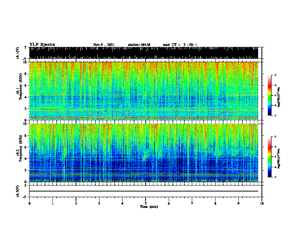Click the '-7' label on ch.2 color bar
Screen dimensions: 295x228
(x=275, y=177)
